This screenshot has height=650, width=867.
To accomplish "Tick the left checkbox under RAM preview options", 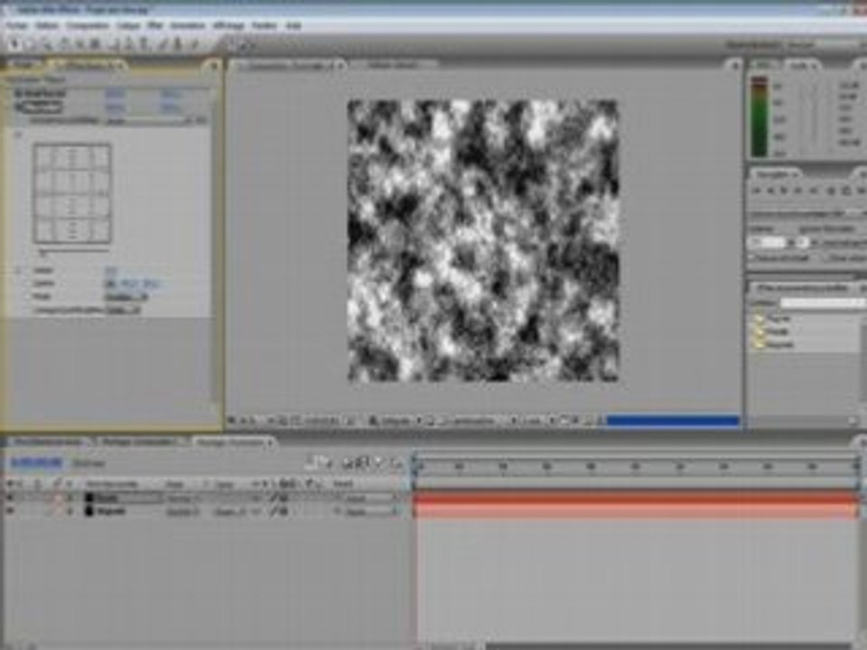I will [752, 257].
